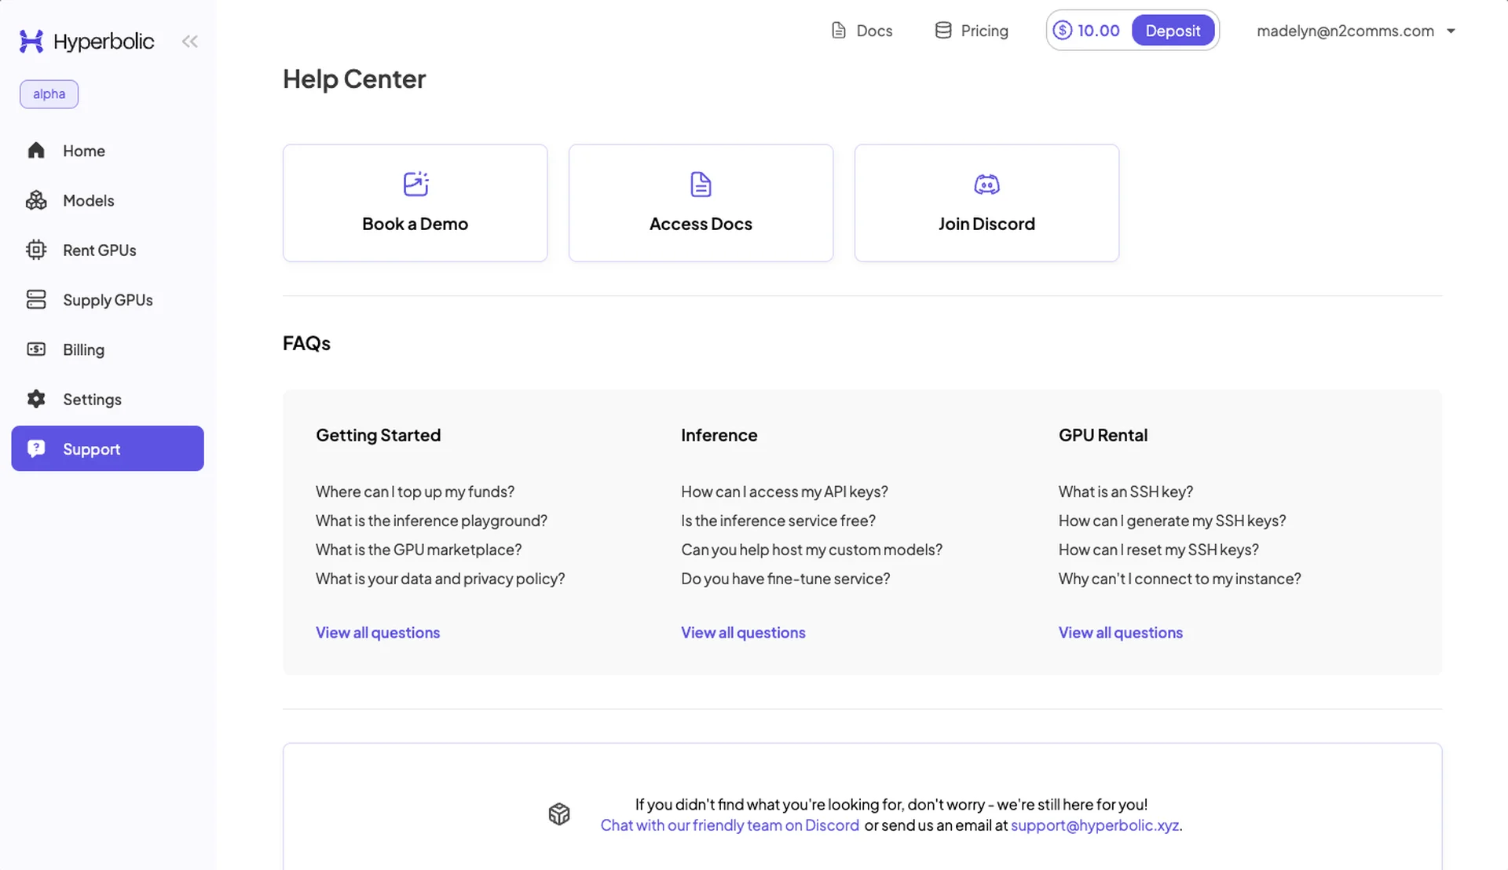This screenshot has height=870, width=1508.
Task: Click the Access Docs document icon
Action: [x=701, y=185]
